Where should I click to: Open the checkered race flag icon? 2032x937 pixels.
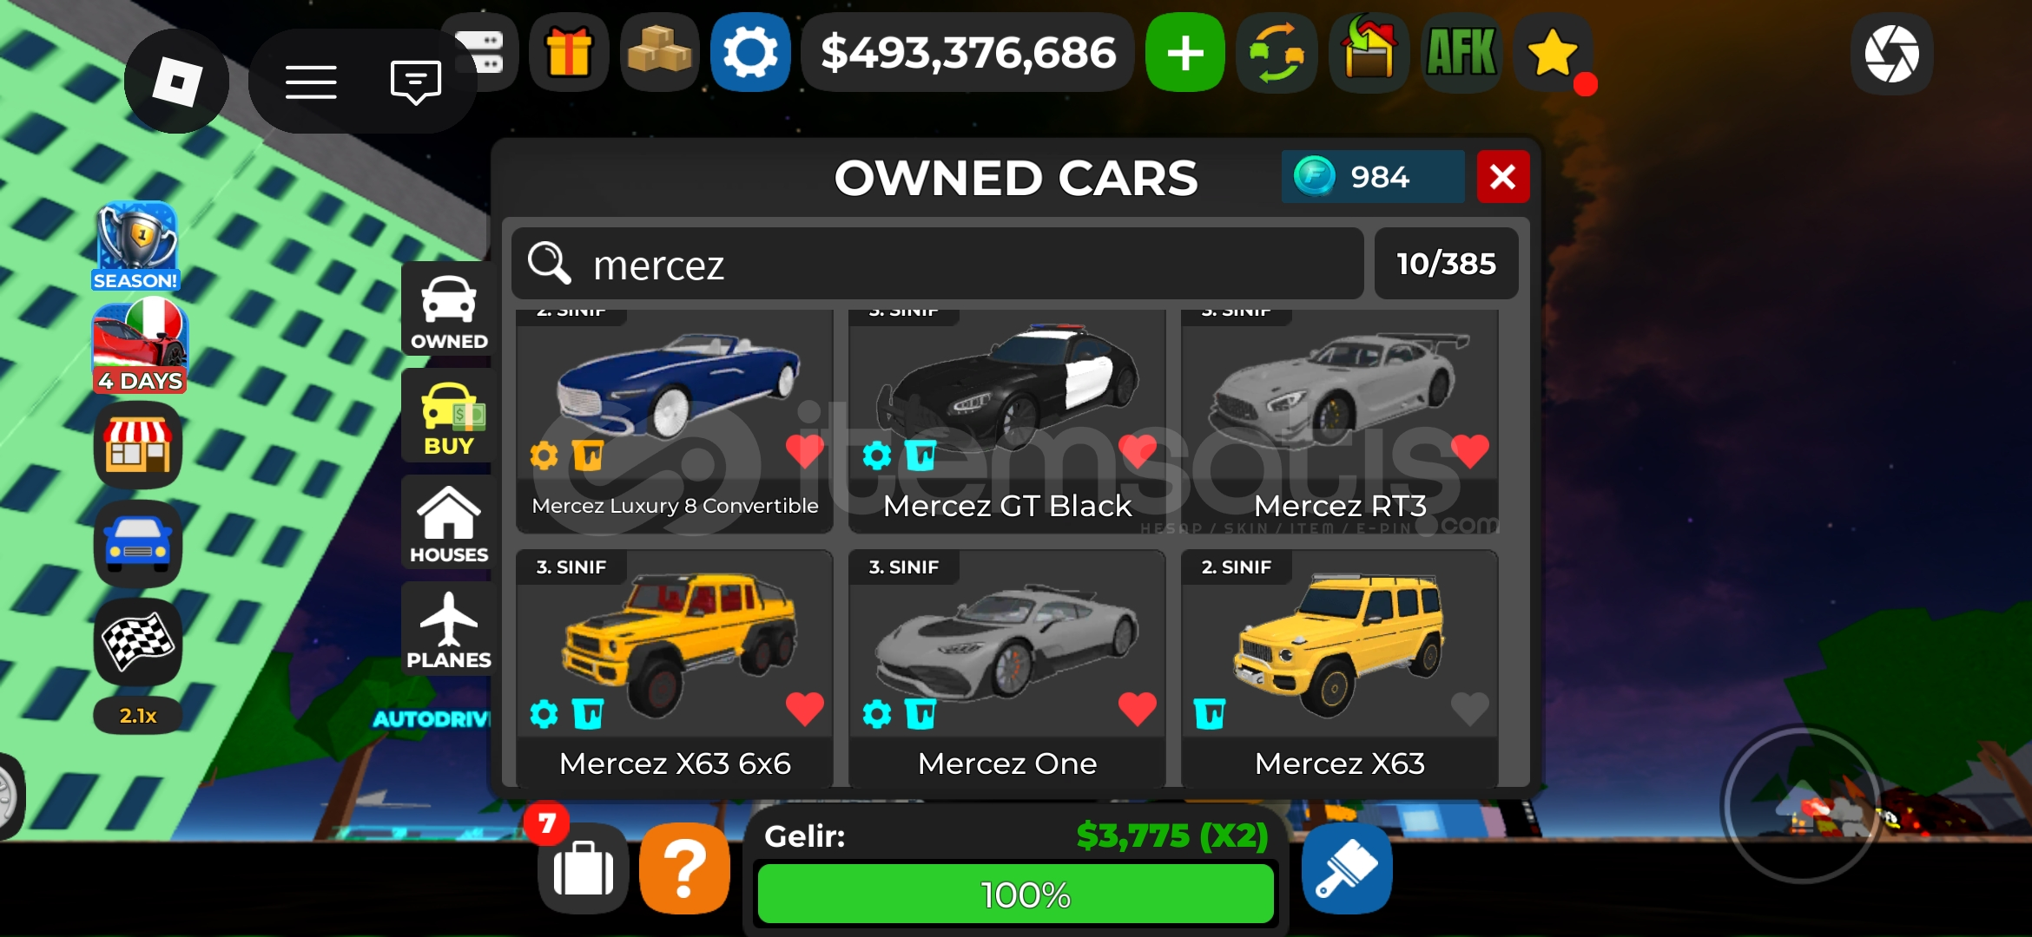[138, 642]
